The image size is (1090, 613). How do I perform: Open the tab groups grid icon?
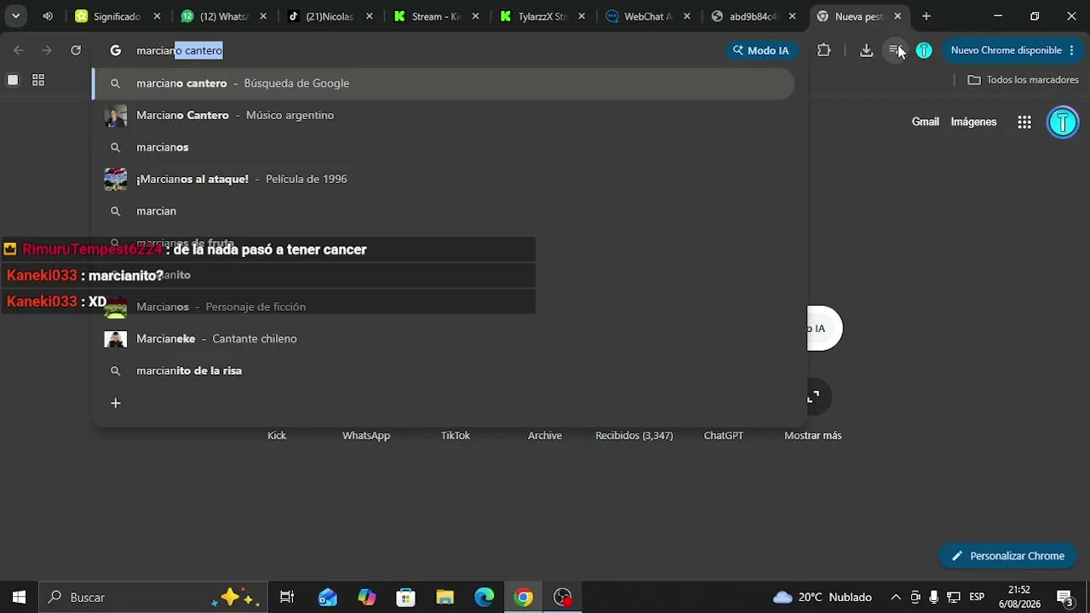coord(38,80)
